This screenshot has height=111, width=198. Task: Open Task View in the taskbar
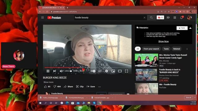pyautogui.click(x=56, y=103)
